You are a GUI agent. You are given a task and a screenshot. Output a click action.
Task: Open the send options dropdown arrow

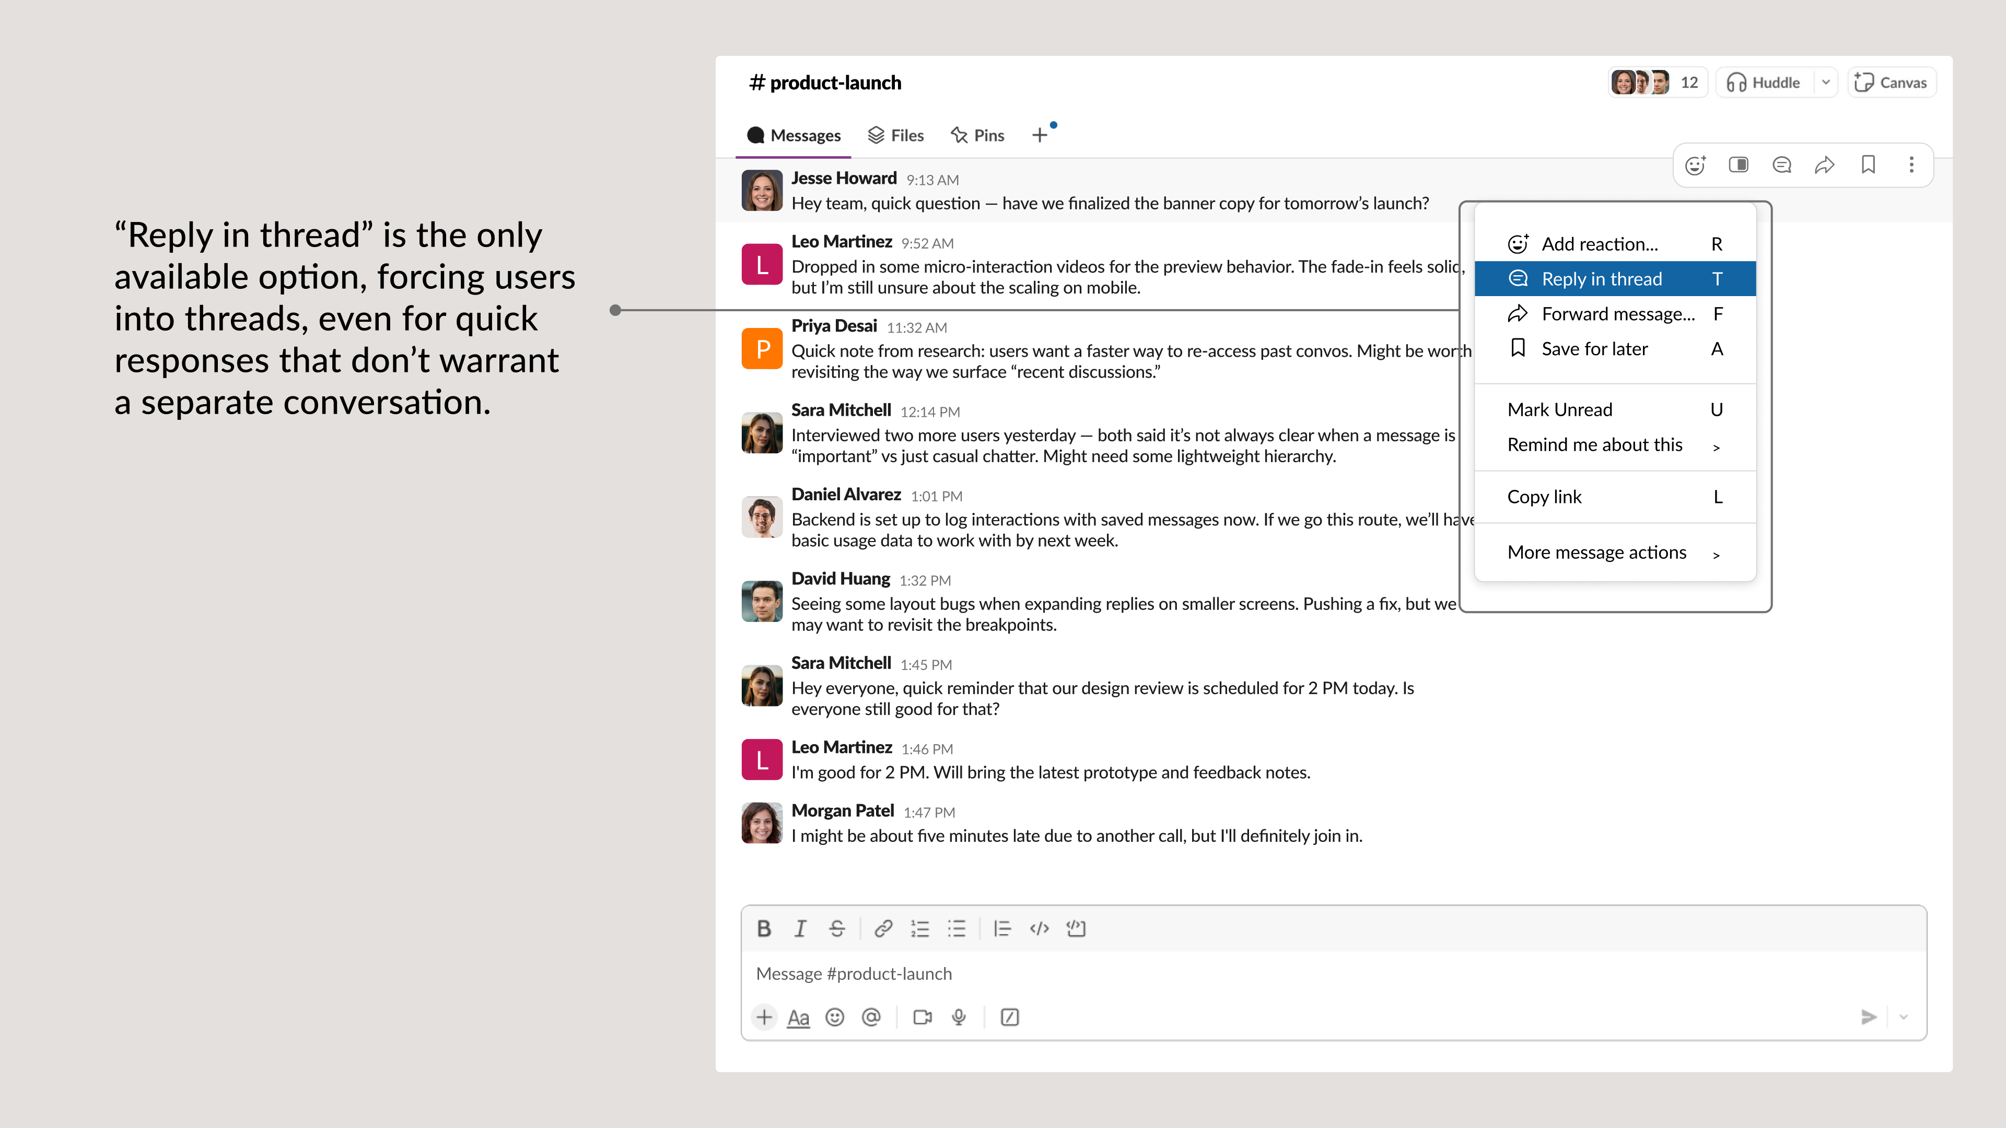[x=1903, y=1017]
